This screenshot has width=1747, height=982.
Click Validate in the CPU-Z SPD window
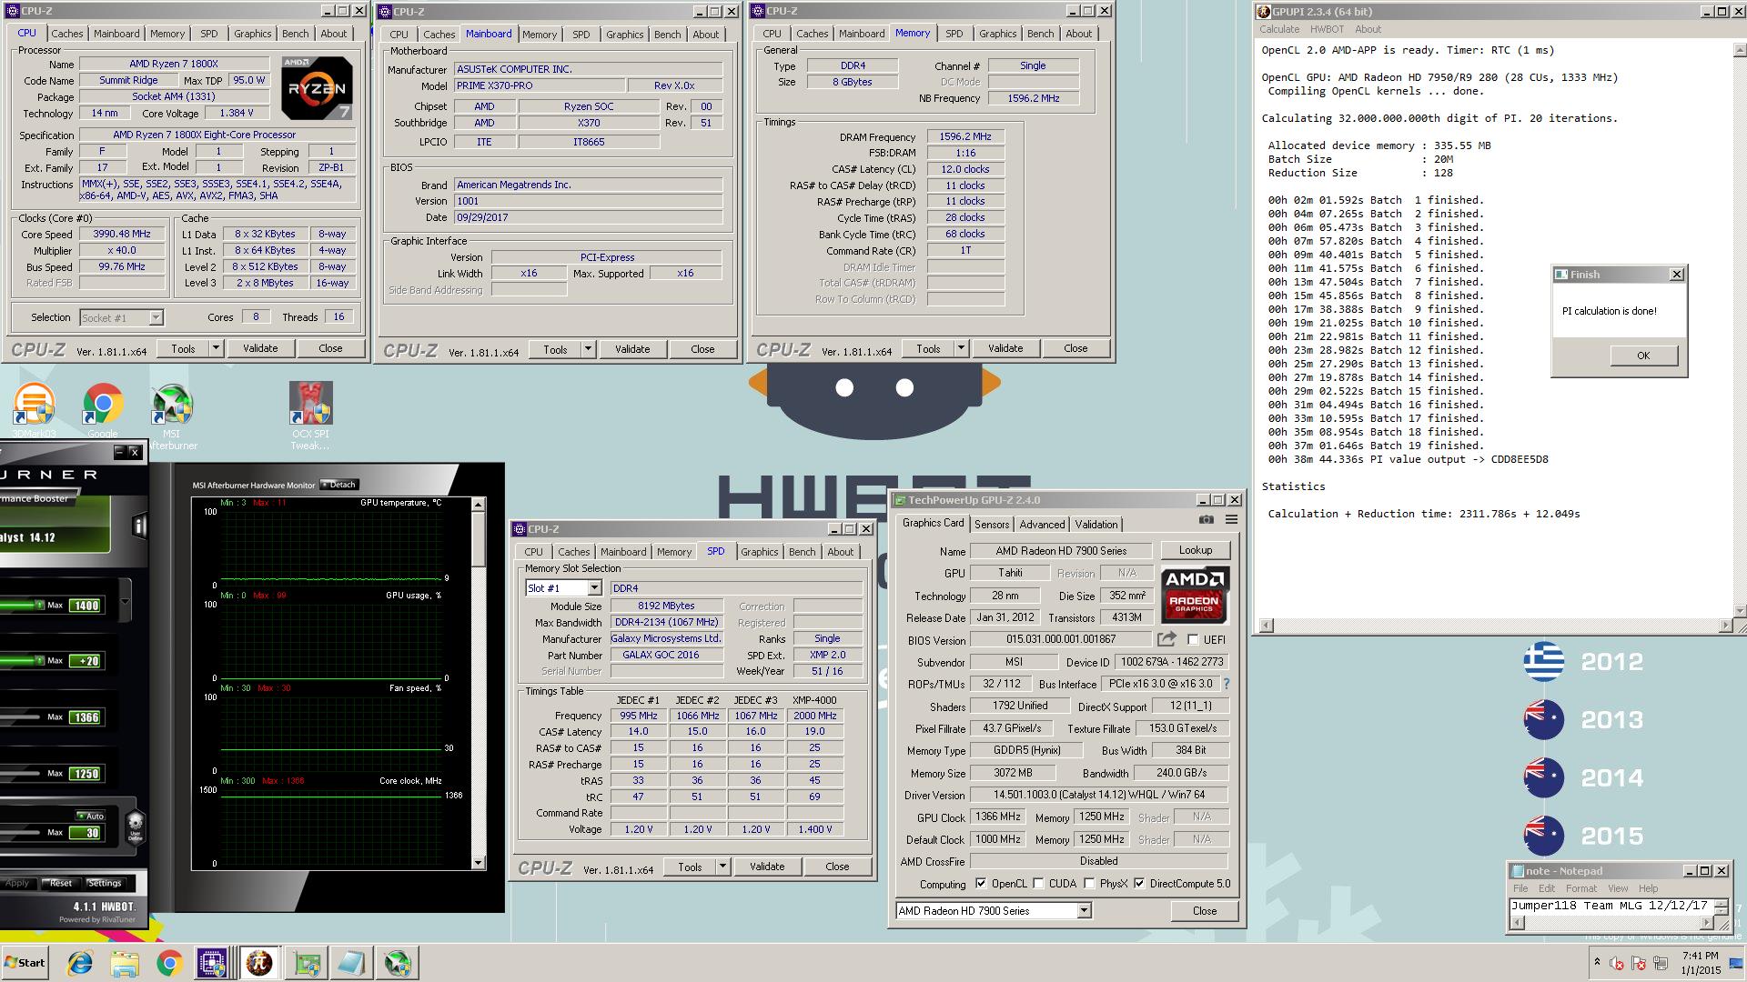pos(767,867)
